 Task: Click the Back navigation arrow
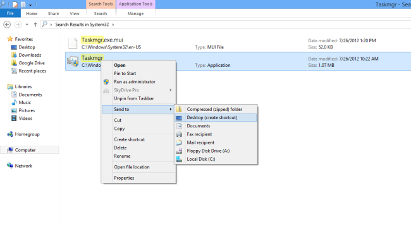[7, 25]
